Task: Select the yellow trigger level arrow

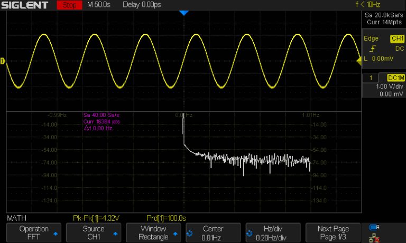Action: (359, 62)
